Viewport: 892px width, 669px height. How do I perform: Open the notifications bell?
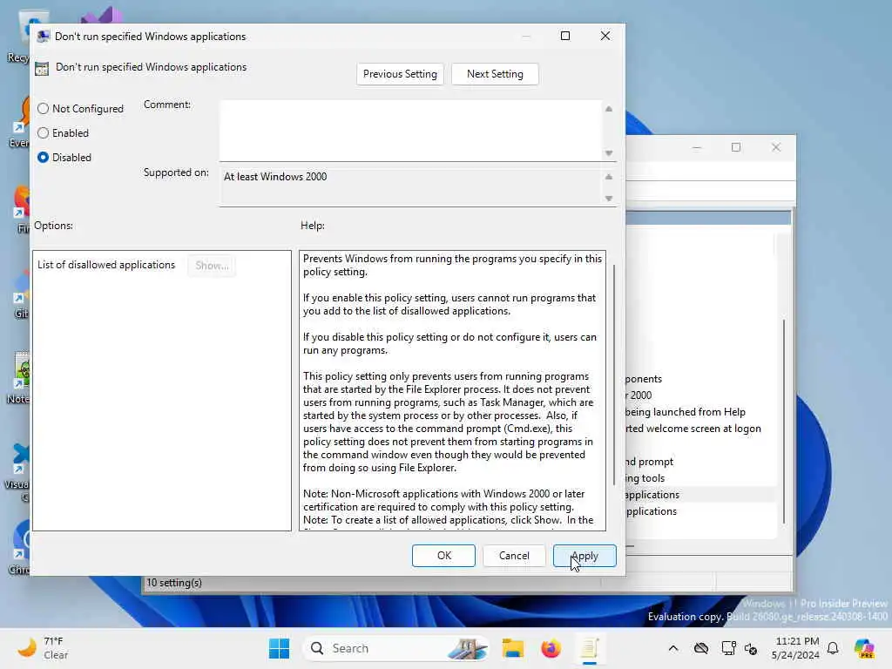point(833,648)
